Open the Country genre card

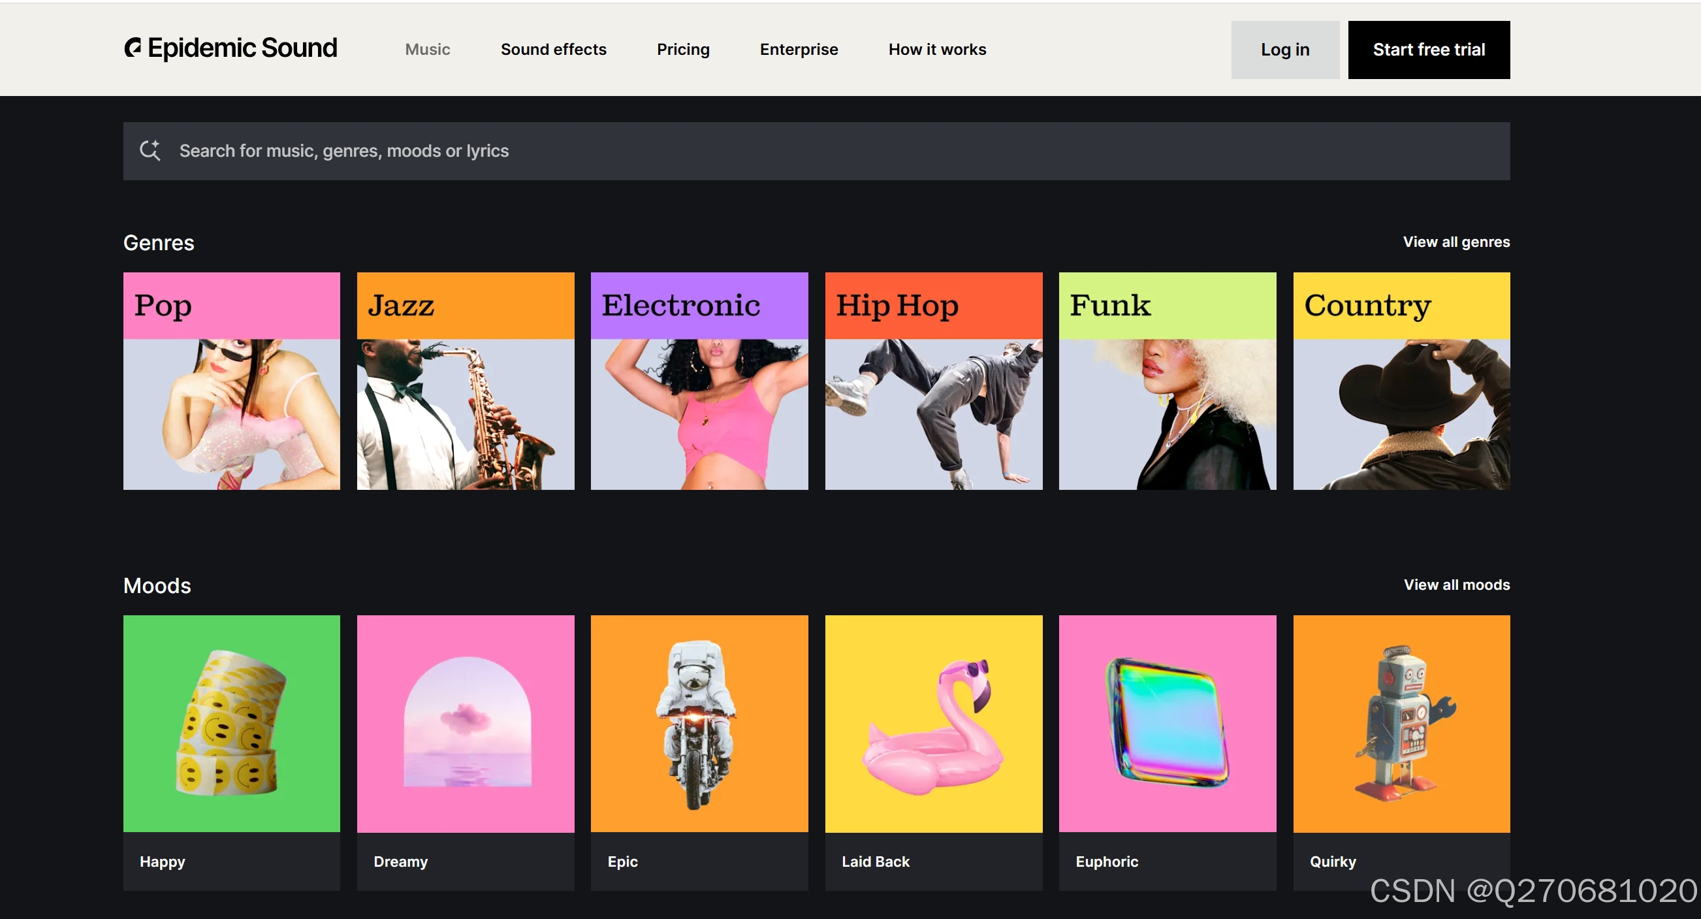[1401, 381]
